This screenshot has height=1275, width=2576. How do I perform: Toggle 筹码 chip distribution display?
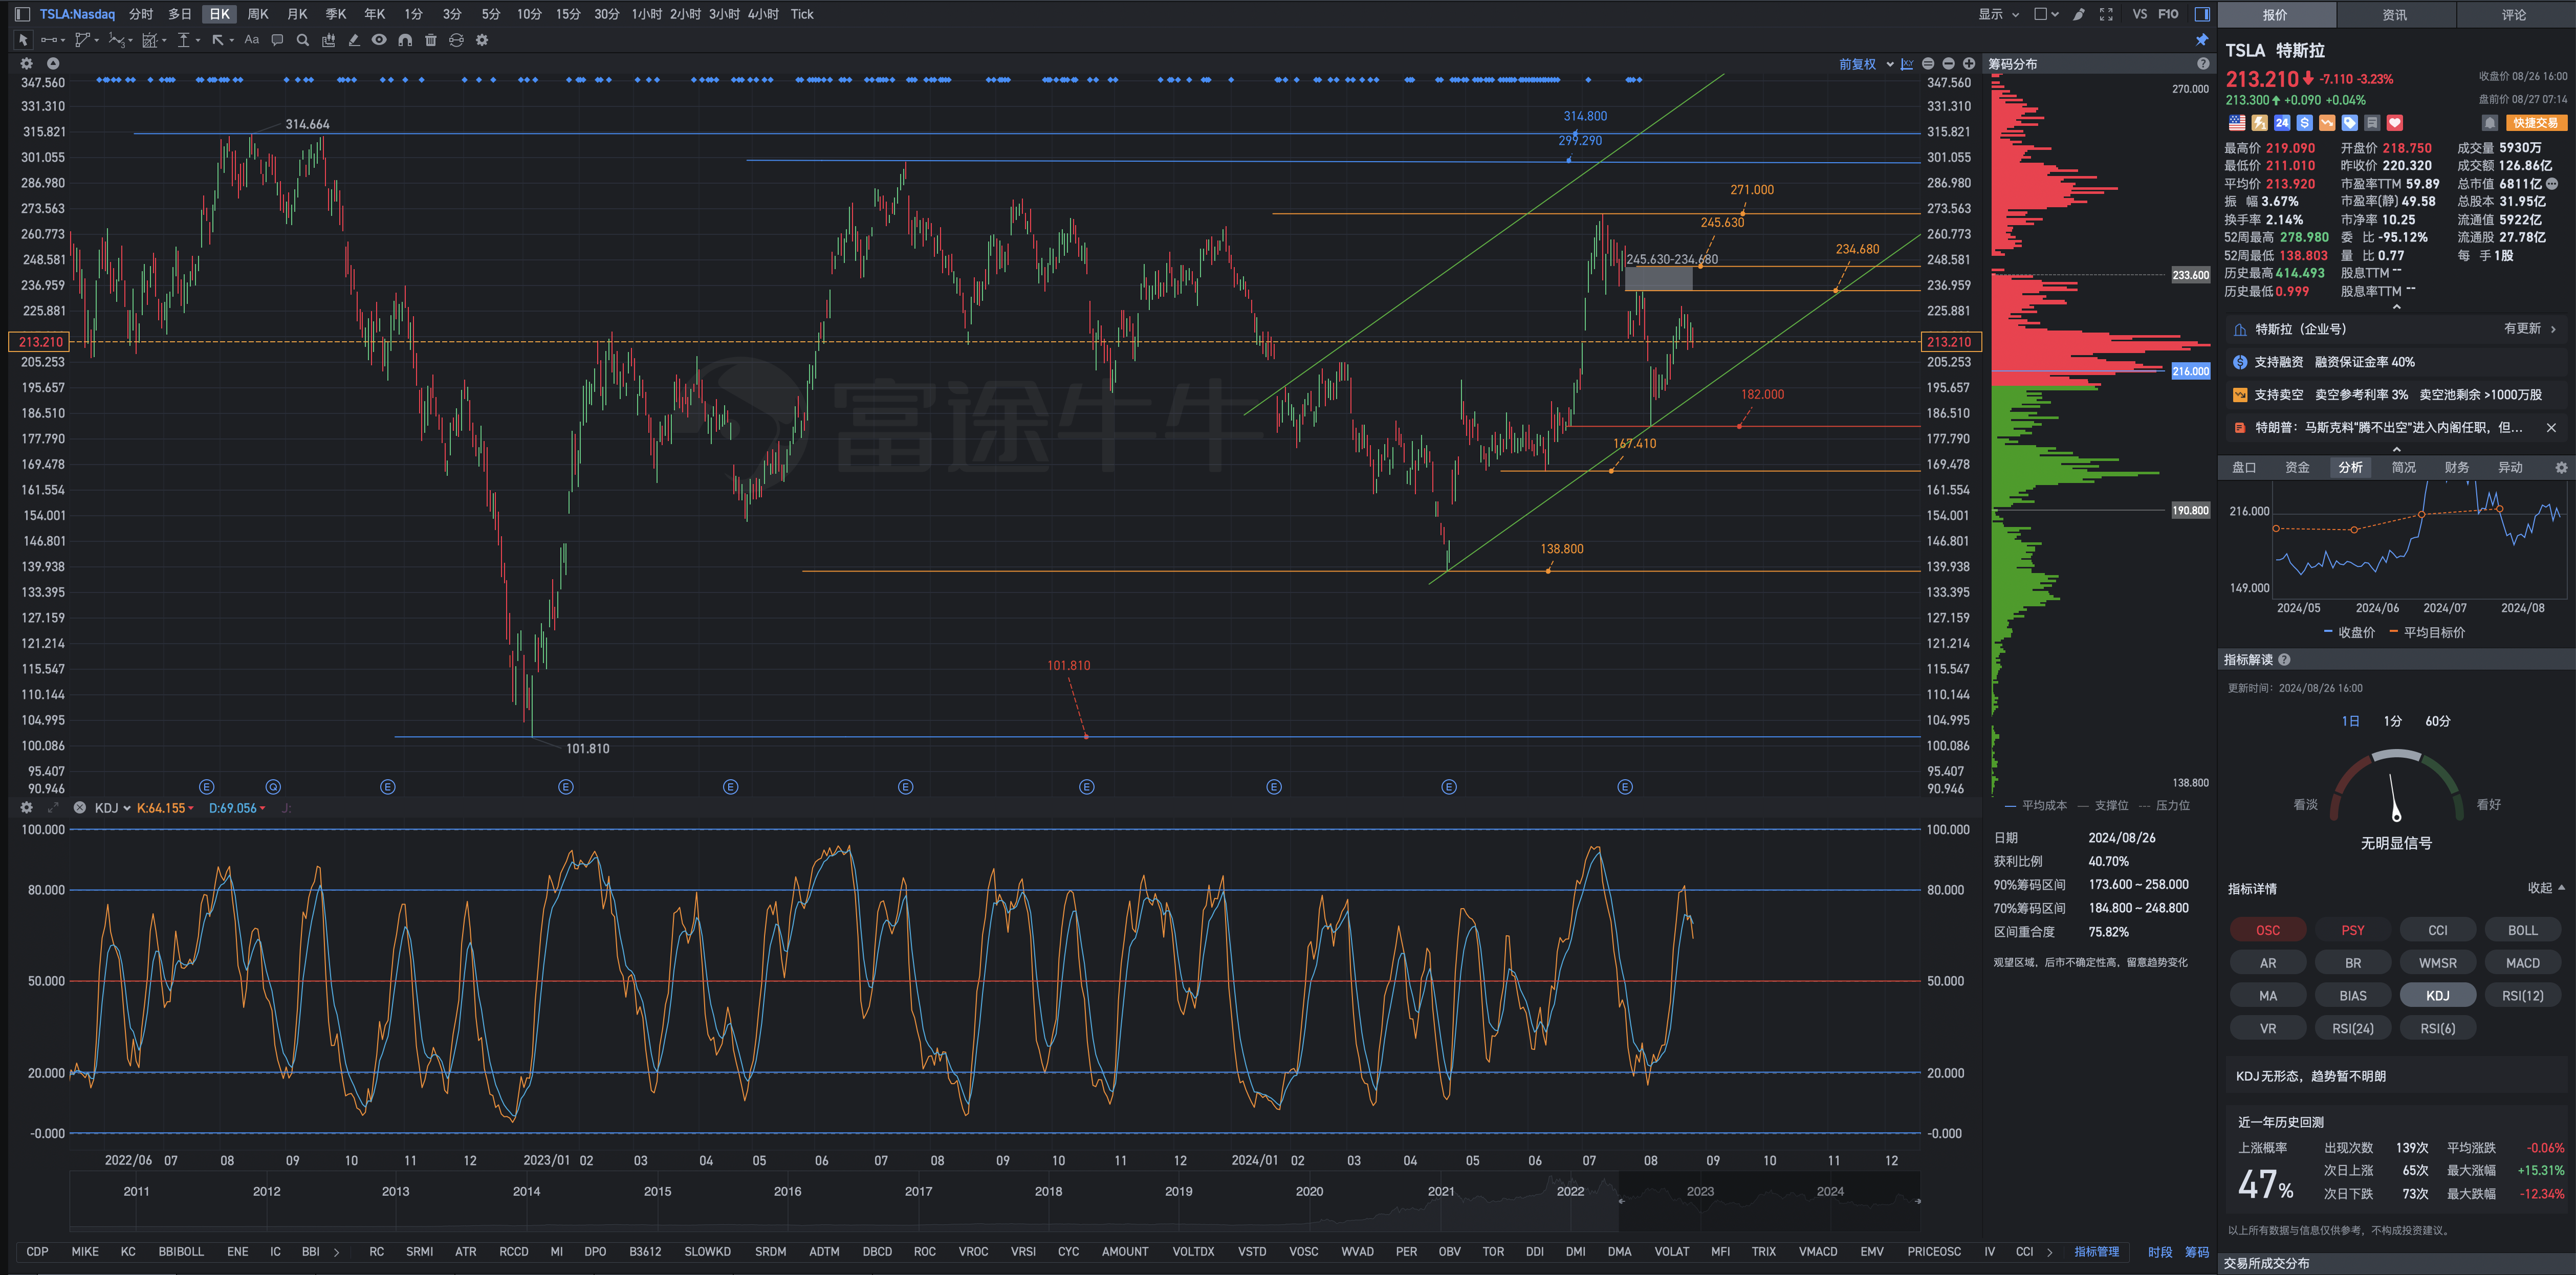click(2197, 1252)
